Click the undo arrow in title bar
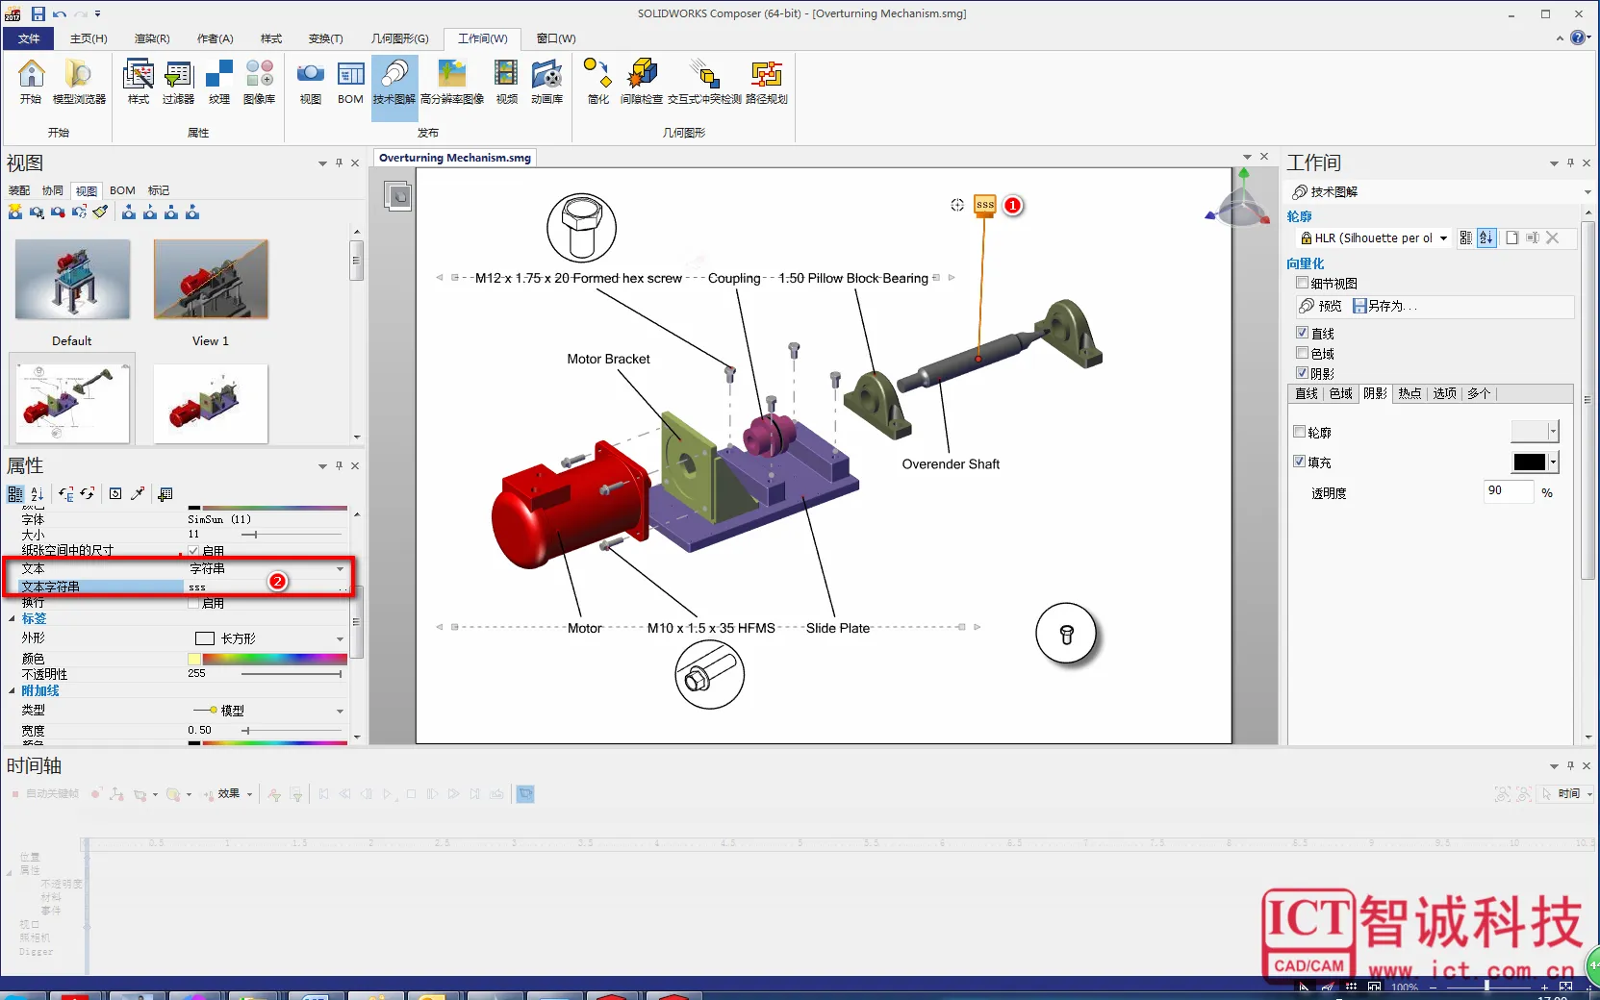Image resolution: width=1600 pixels, height=1000 pixels. (x=60, y=13)
